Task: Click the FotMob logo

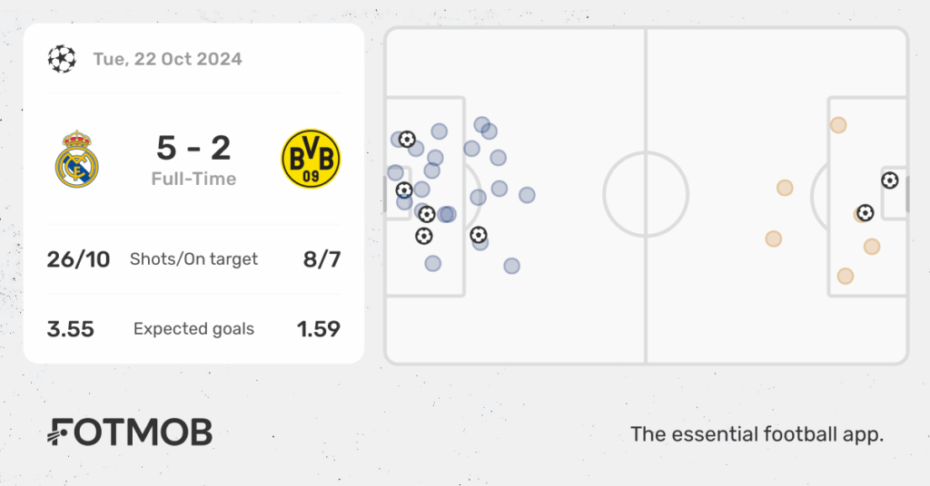Action: click(x=129, y=433)
